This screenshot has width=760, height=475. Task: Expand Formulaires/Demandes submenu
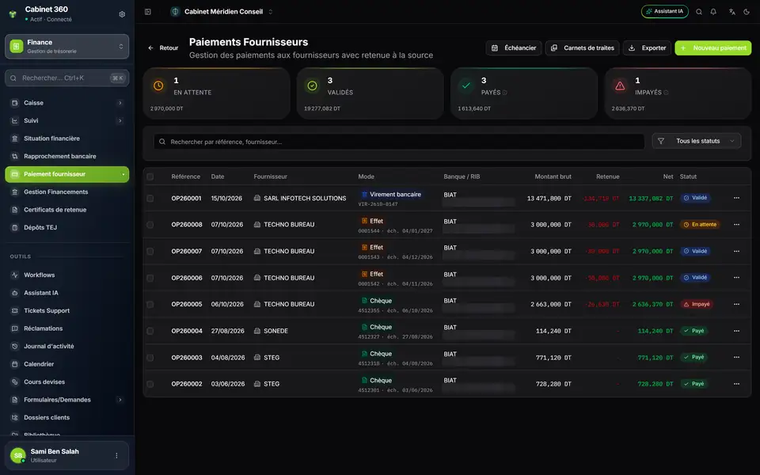(120, 400)
